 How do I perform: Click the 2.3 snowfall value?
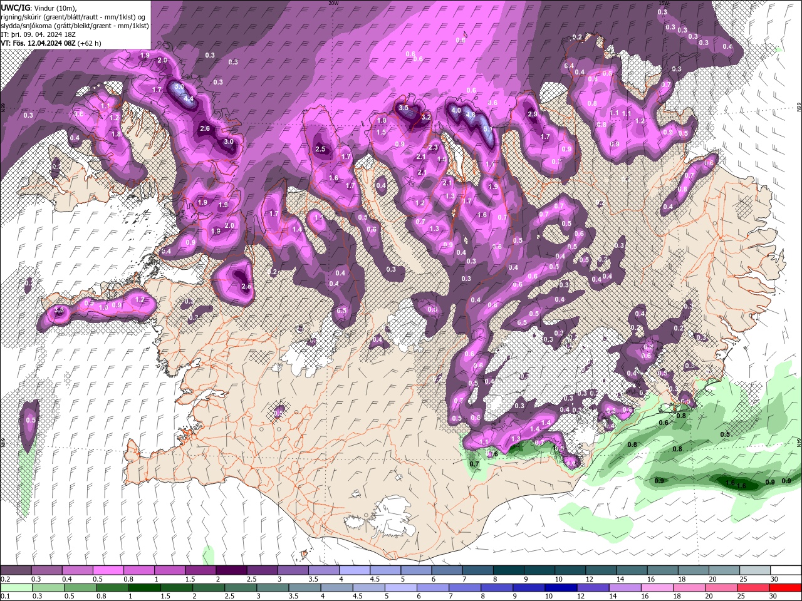click(x=433, y=147)
